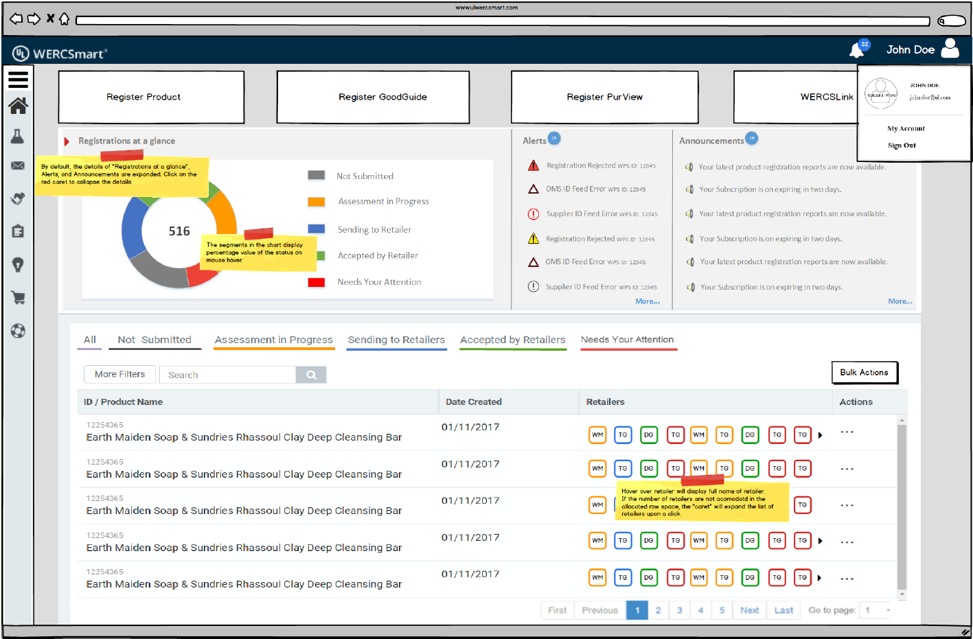The height and width of the screenshot is (639, 973).
Task: Select the Needs Your Attention tab
Action: click(x=627, y=340)
